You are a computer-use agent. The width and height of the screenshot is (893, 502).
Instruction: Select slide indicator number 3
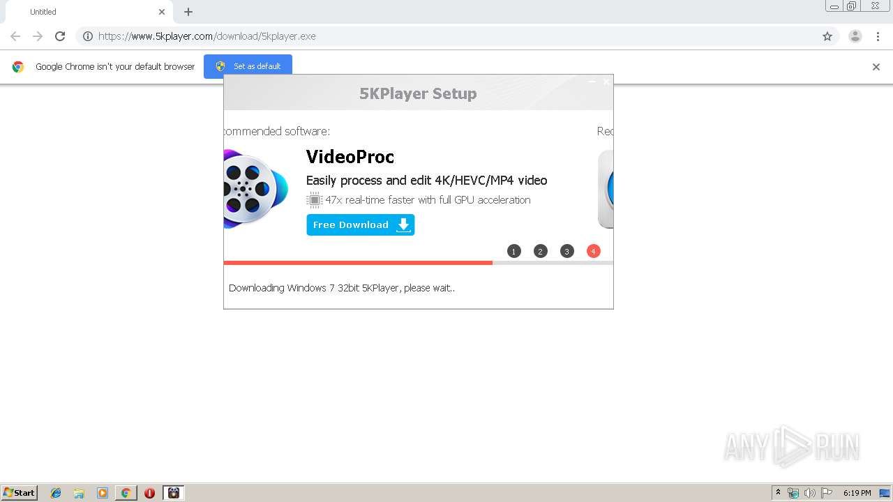click(x=567, y=251)
